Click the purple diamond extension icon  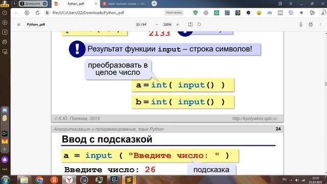(301, 13)
